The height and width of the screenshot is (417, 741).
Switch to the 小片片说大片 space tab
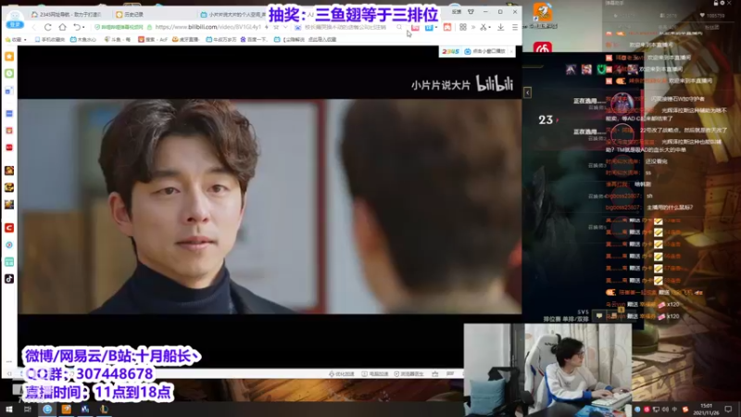point(233,14)
